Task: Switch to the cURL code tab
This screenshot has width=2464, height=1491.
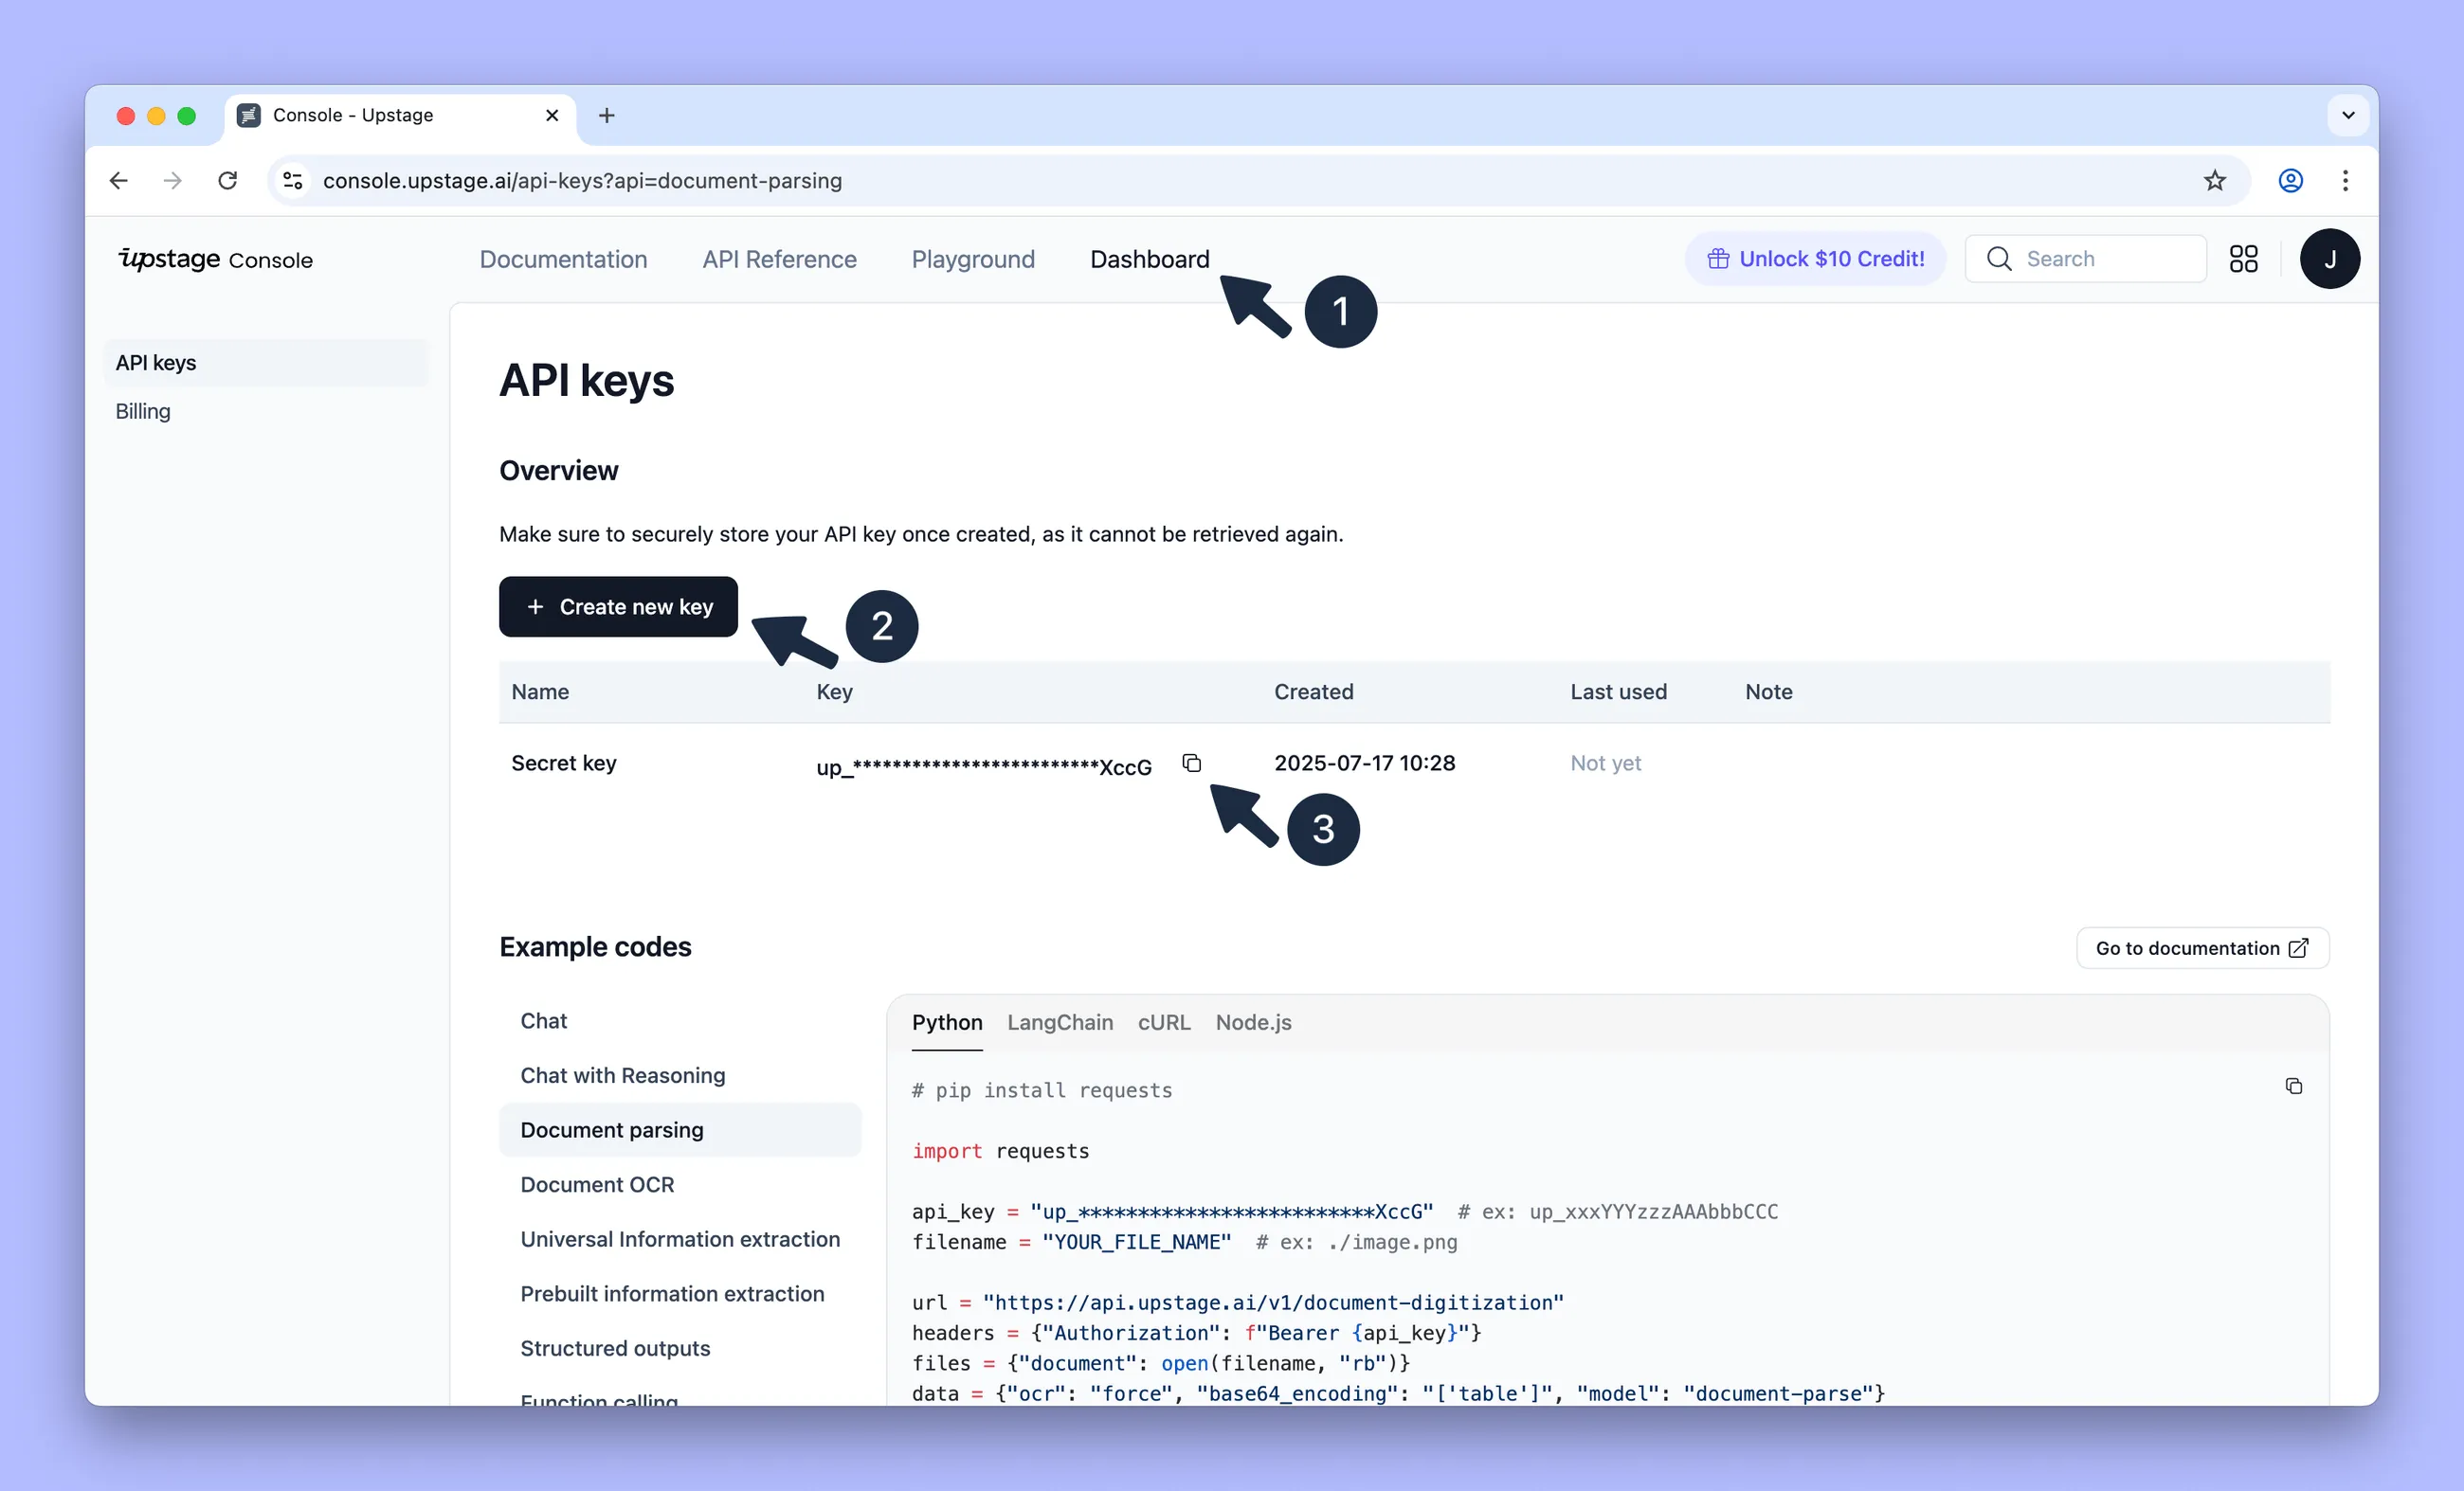Action: [1164, 1022]
